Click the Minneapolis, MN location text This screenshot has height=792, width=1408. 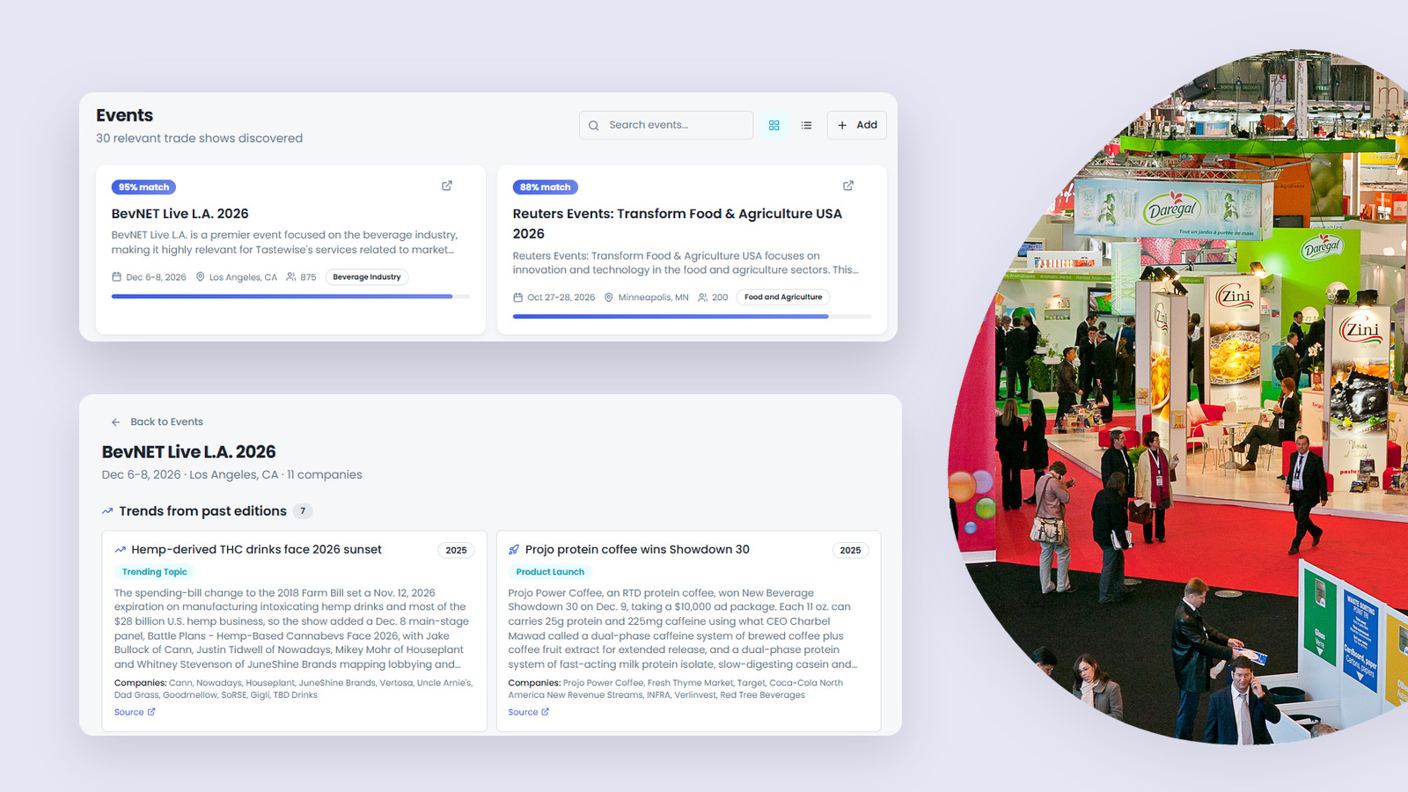click(653, 297)
